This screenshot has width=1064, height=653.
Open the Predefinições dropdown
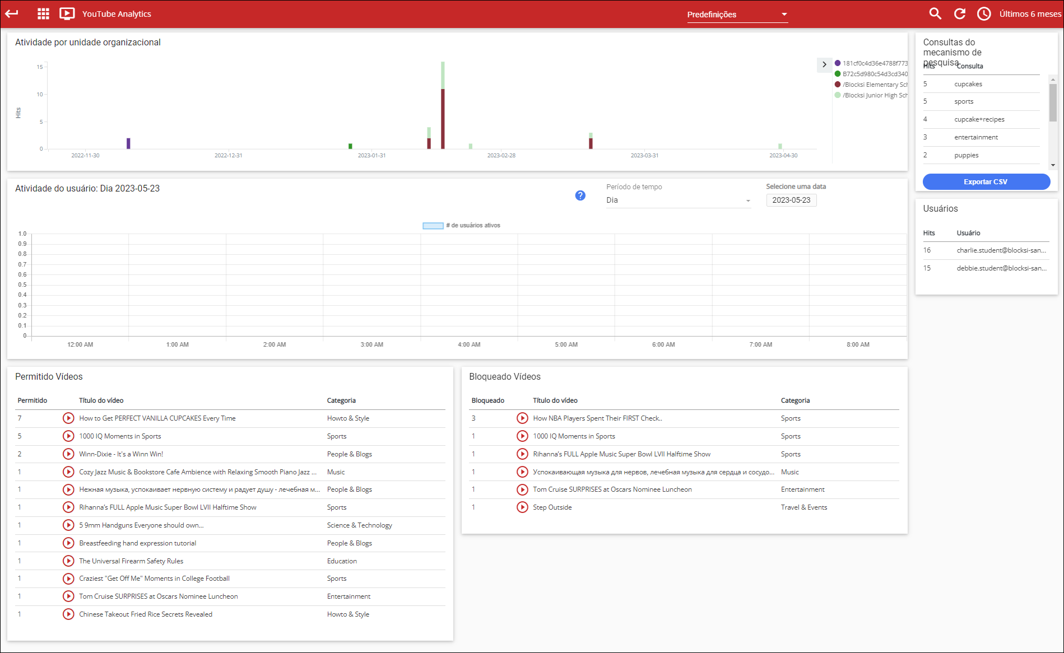[x=737, y=15]
